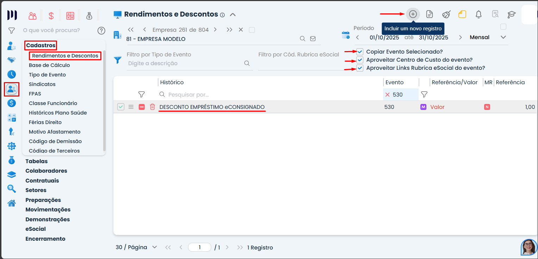Go to the next company with the single arrow
The width and height of the screenshot is (538, 259).
[215, 30]
